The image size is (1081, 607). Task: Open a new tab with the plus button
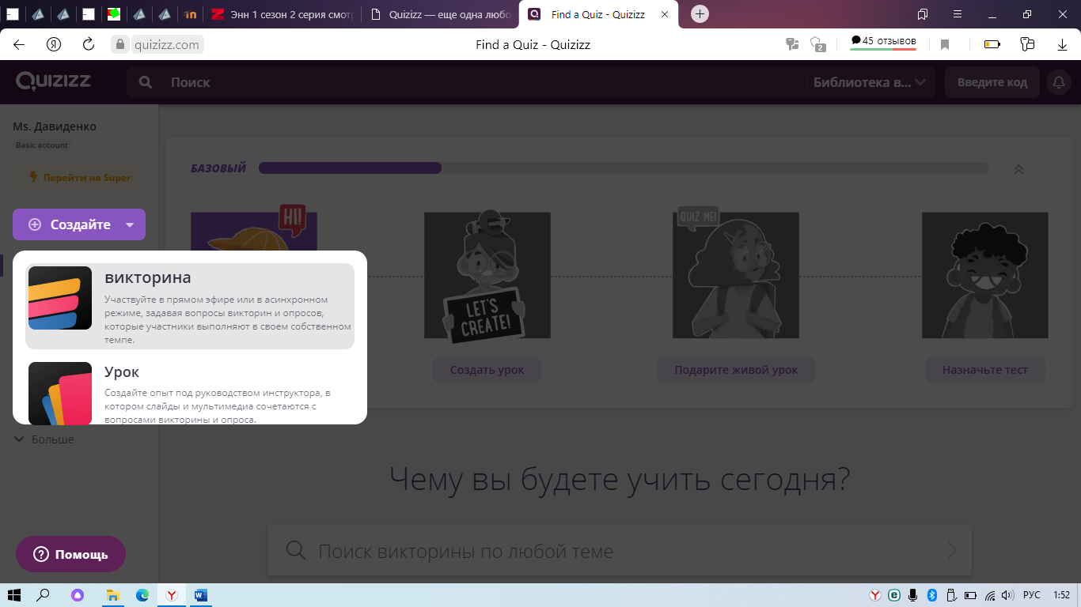(x=700, y=14)
